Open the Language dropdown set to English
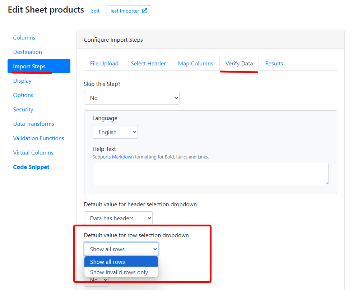This screenshot has width=353, height=290. click(x=115, y=132)
